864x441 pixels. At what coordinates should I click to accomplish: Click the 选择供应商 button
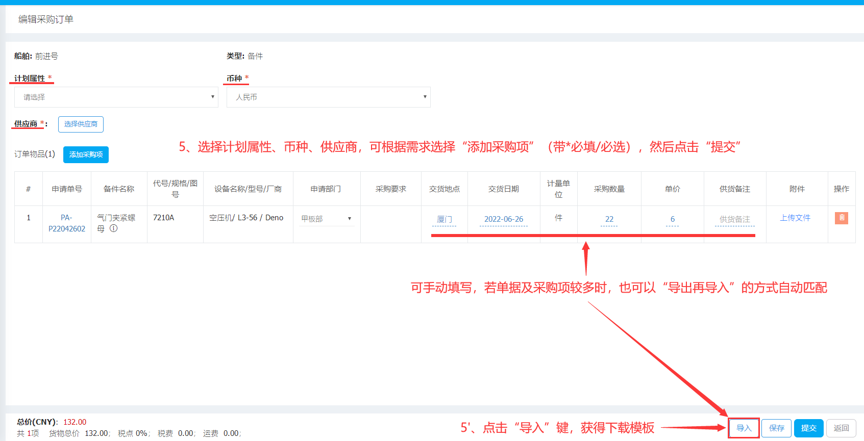pos(81,124)
